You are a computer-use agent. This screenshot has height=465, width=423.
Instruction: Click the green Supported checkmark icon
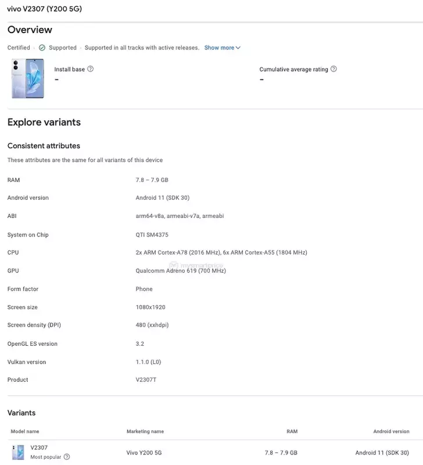[42, 48]
